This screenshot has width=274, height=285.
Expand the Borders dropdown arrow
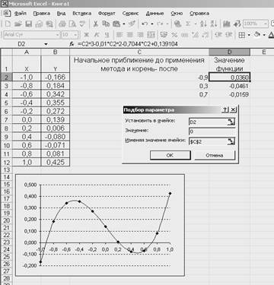(249, 35)
